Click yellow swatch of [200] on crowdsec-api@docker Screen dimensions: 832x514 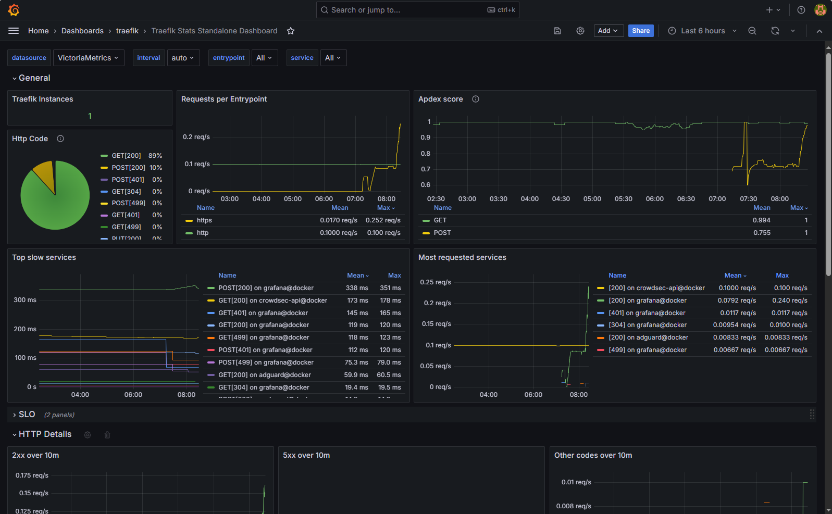[x=601, y=288]
